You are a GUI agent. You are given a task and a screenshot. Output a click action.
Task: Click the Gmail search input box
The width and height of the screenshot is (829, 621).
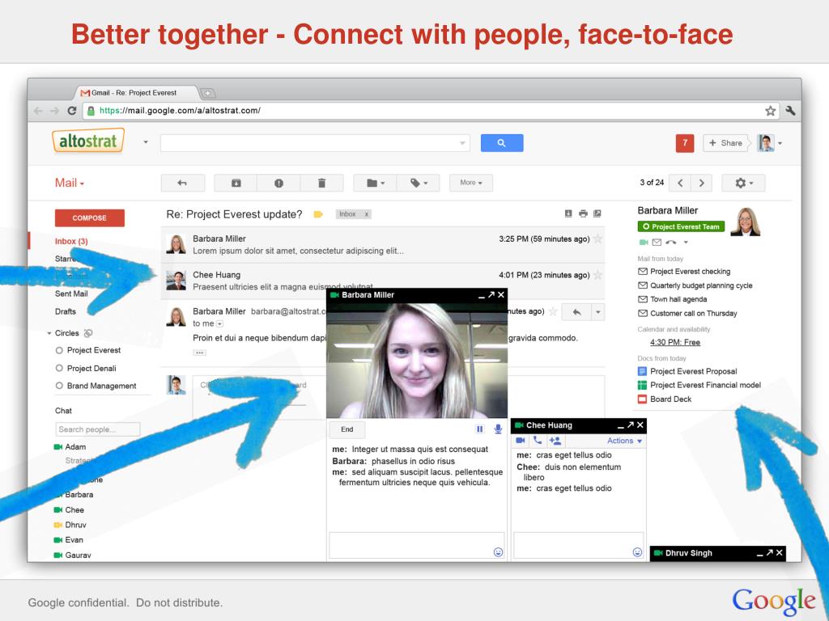point(315,143)
